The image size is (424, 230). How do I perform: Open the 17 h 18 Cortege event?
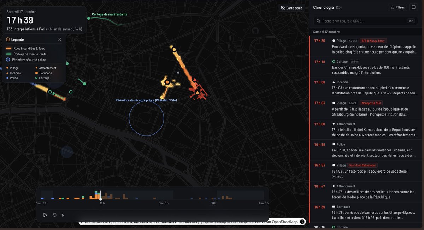pyautogui.click(x=365, y=67)
